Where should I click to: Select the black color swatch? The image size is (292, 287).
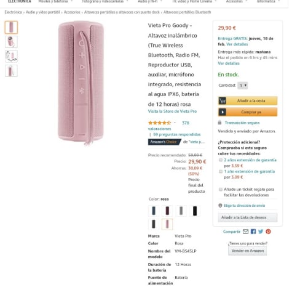pyautogui.click(x=195, y=211)
